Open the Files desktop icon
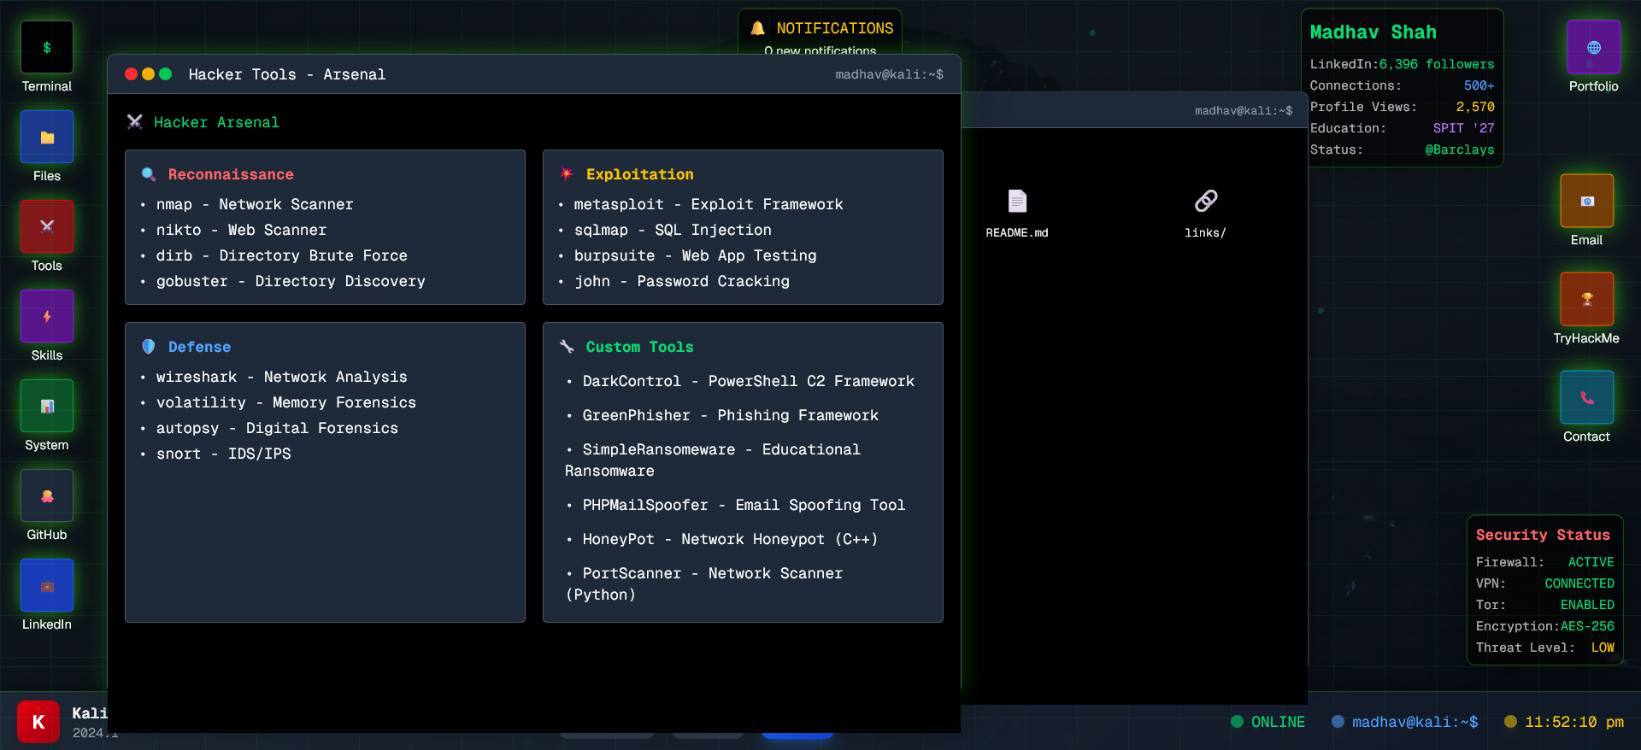 click(x=47, y=137)
